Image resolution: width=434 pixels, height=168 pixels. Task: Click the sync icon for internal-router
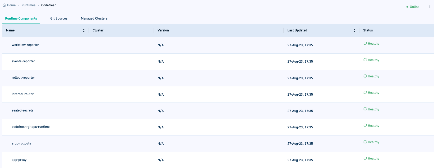(x=365, y=92)
